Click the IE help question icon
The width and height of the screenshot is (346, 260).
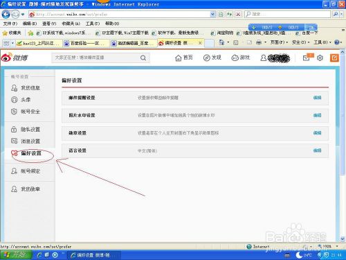point(337,42)
